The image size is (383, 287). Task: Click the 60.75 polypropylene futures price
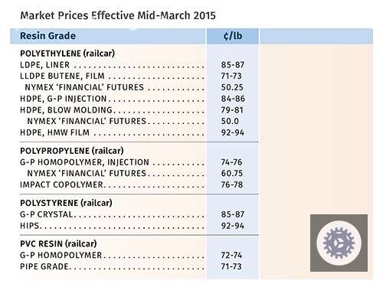(x=232, y=173)
